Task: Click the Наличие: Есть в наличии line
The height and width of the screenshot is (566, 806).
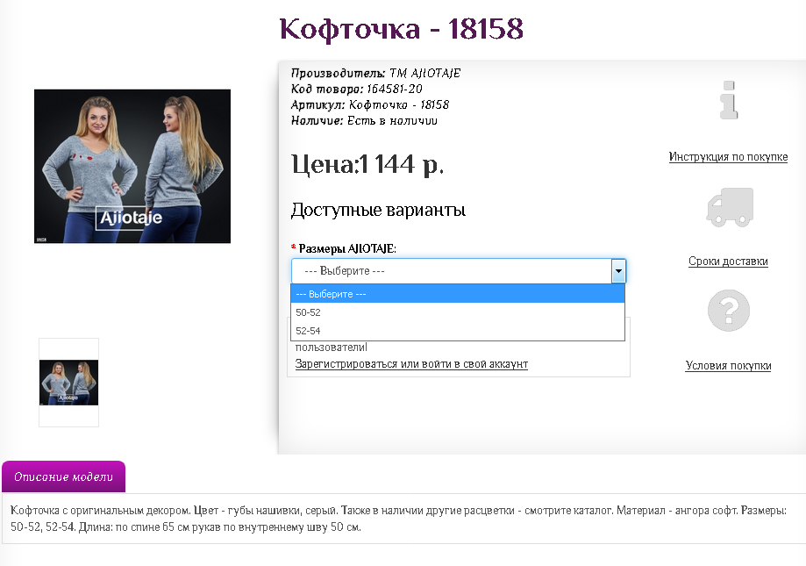Action: [364, 121]
